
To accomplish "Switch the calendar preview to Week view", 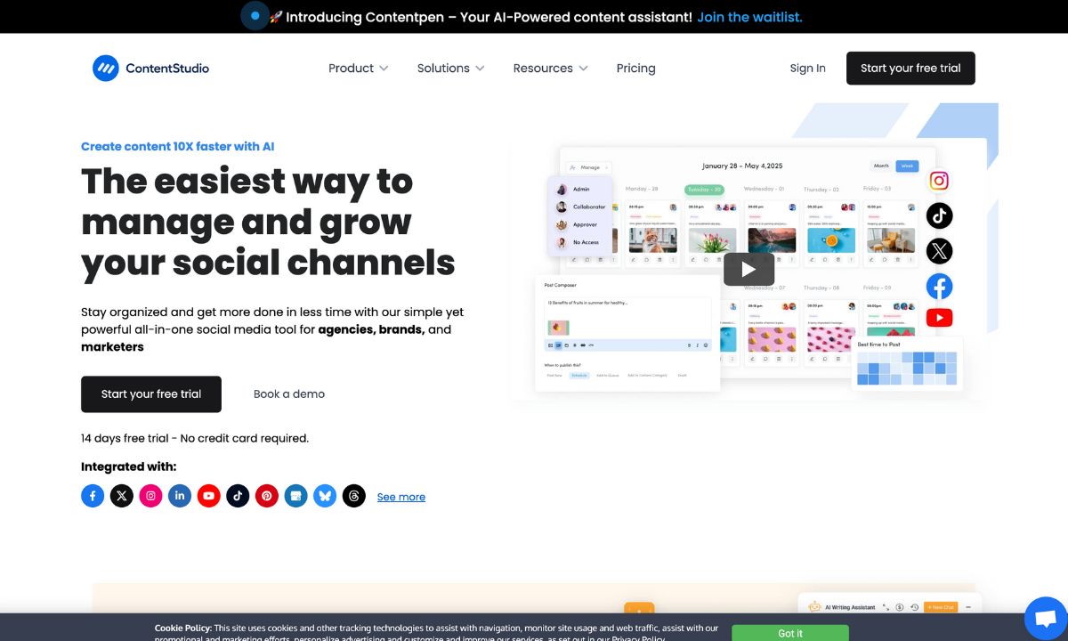I will pyautogui.click(x=907, y=166).
